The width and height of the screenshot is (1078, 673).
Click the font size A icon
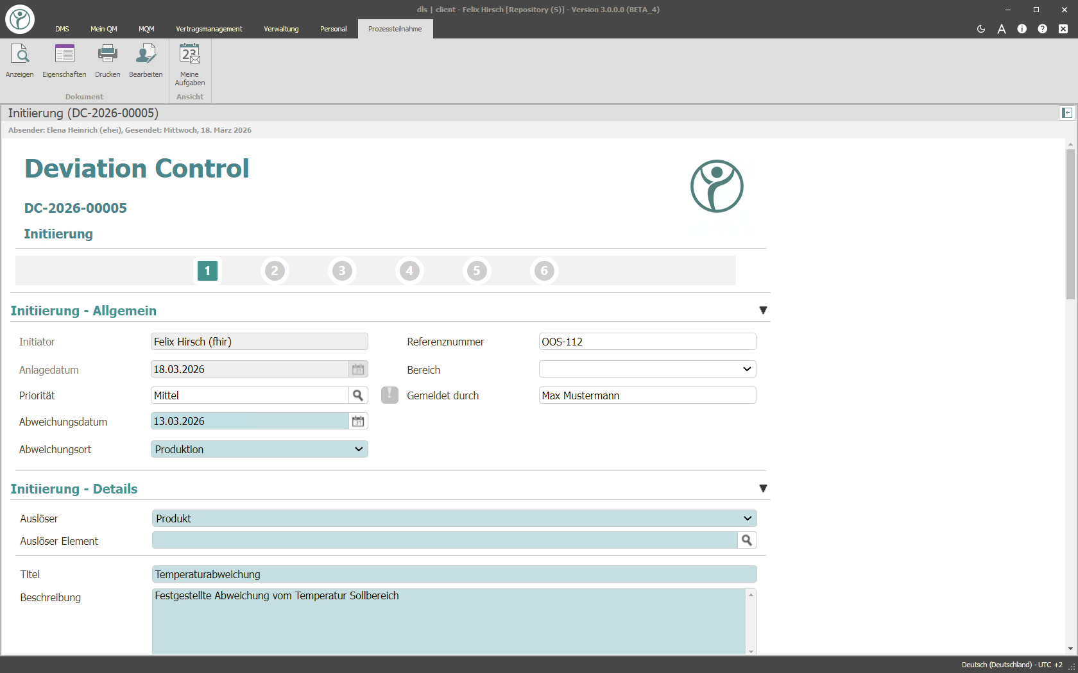click(1002, 29)
